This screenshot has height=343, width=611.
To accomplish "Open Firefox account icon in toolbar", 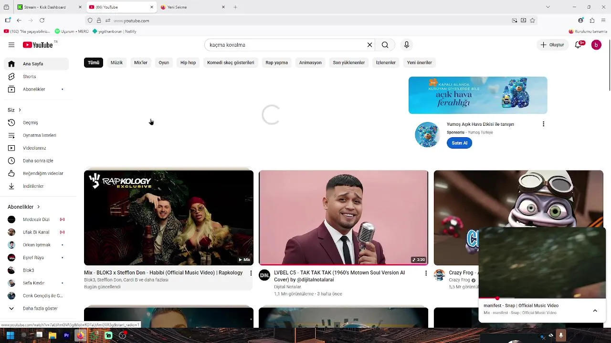I will point(580,20).
